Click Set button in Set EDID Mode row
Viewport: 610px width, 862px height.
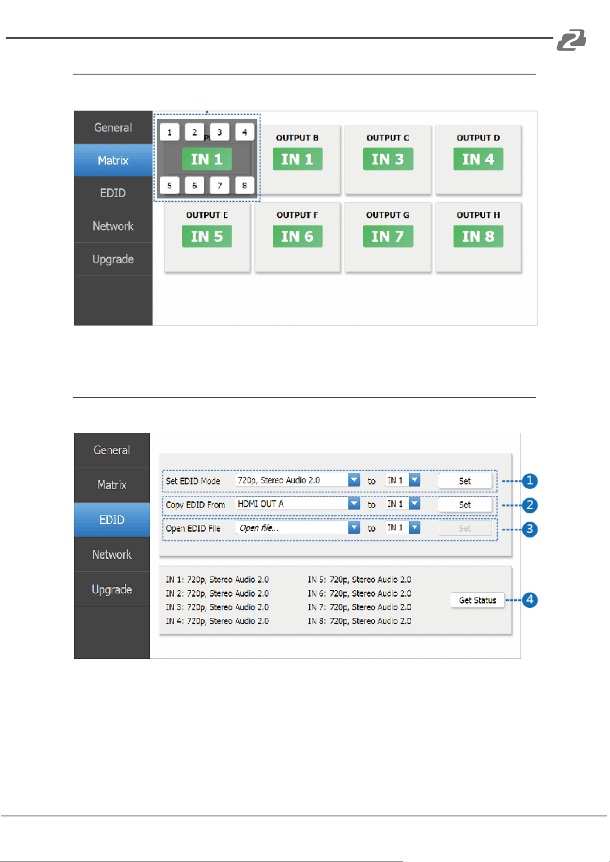coord(465,481)
